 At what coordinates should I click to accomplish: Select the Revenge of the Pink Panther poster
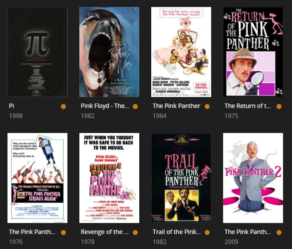point(109,178)
